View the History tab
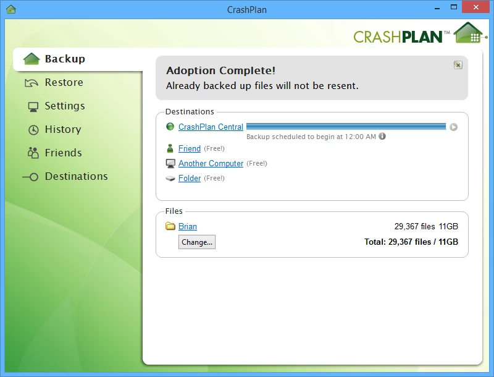The width and height of the screenshot is (494, 377). tap(63, 129)
